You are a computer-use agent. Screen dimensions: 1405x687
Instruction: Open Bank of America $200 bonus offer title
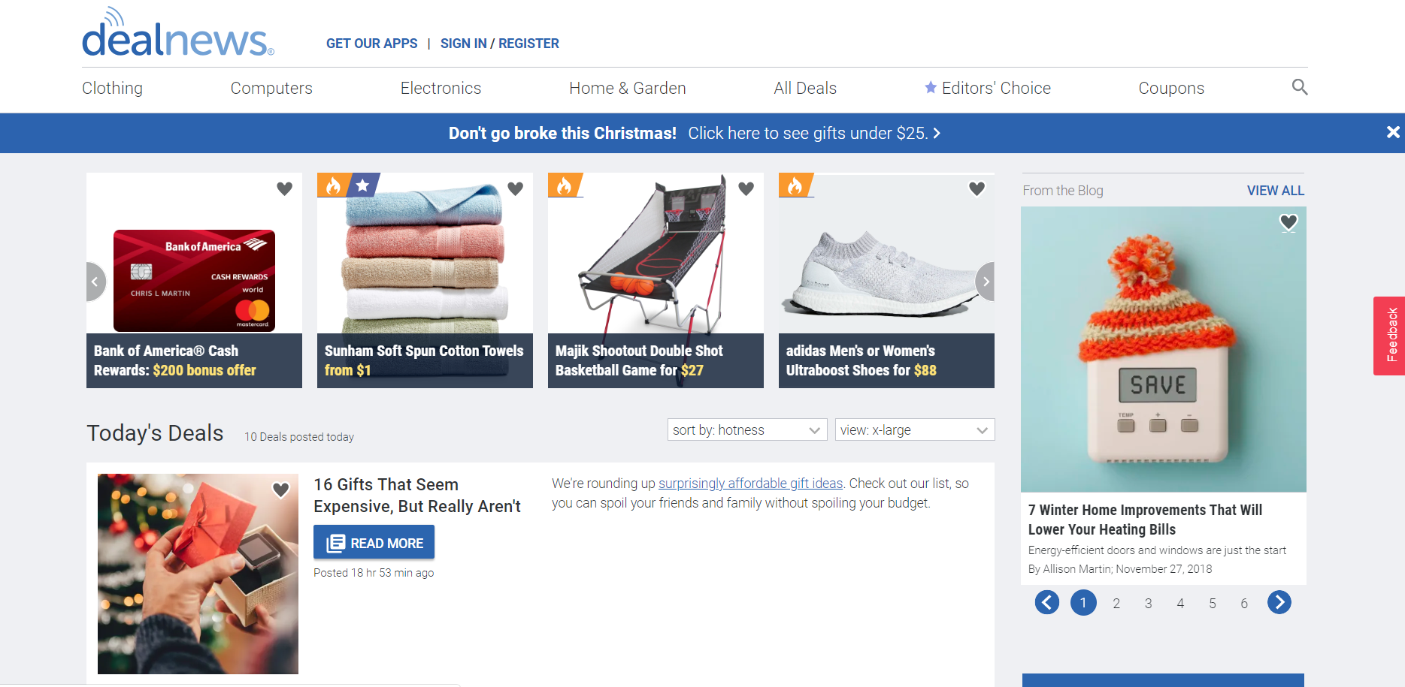tap(175, 360)
